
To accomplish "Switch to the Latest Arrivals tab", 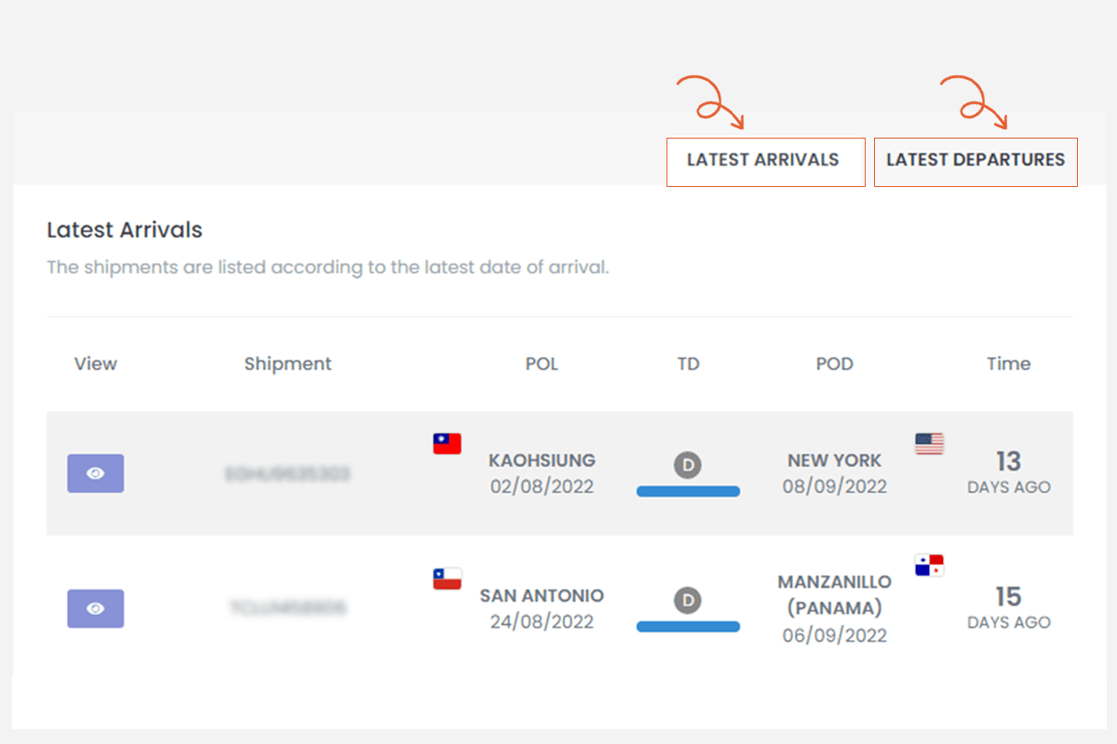I will pos(765,160).
